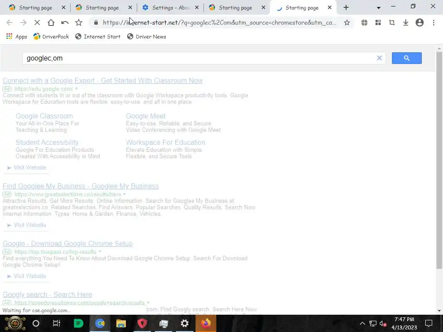Go back to previous page
Screen dimensions: 443x332
[x=10, y=22]
